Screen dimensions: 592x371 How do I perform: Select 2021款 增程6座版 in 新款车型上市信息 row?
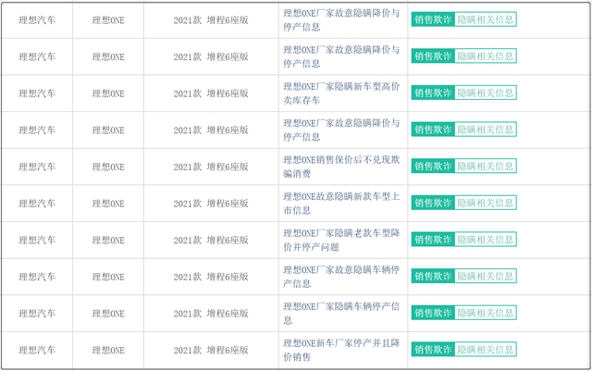coord(211,204)
